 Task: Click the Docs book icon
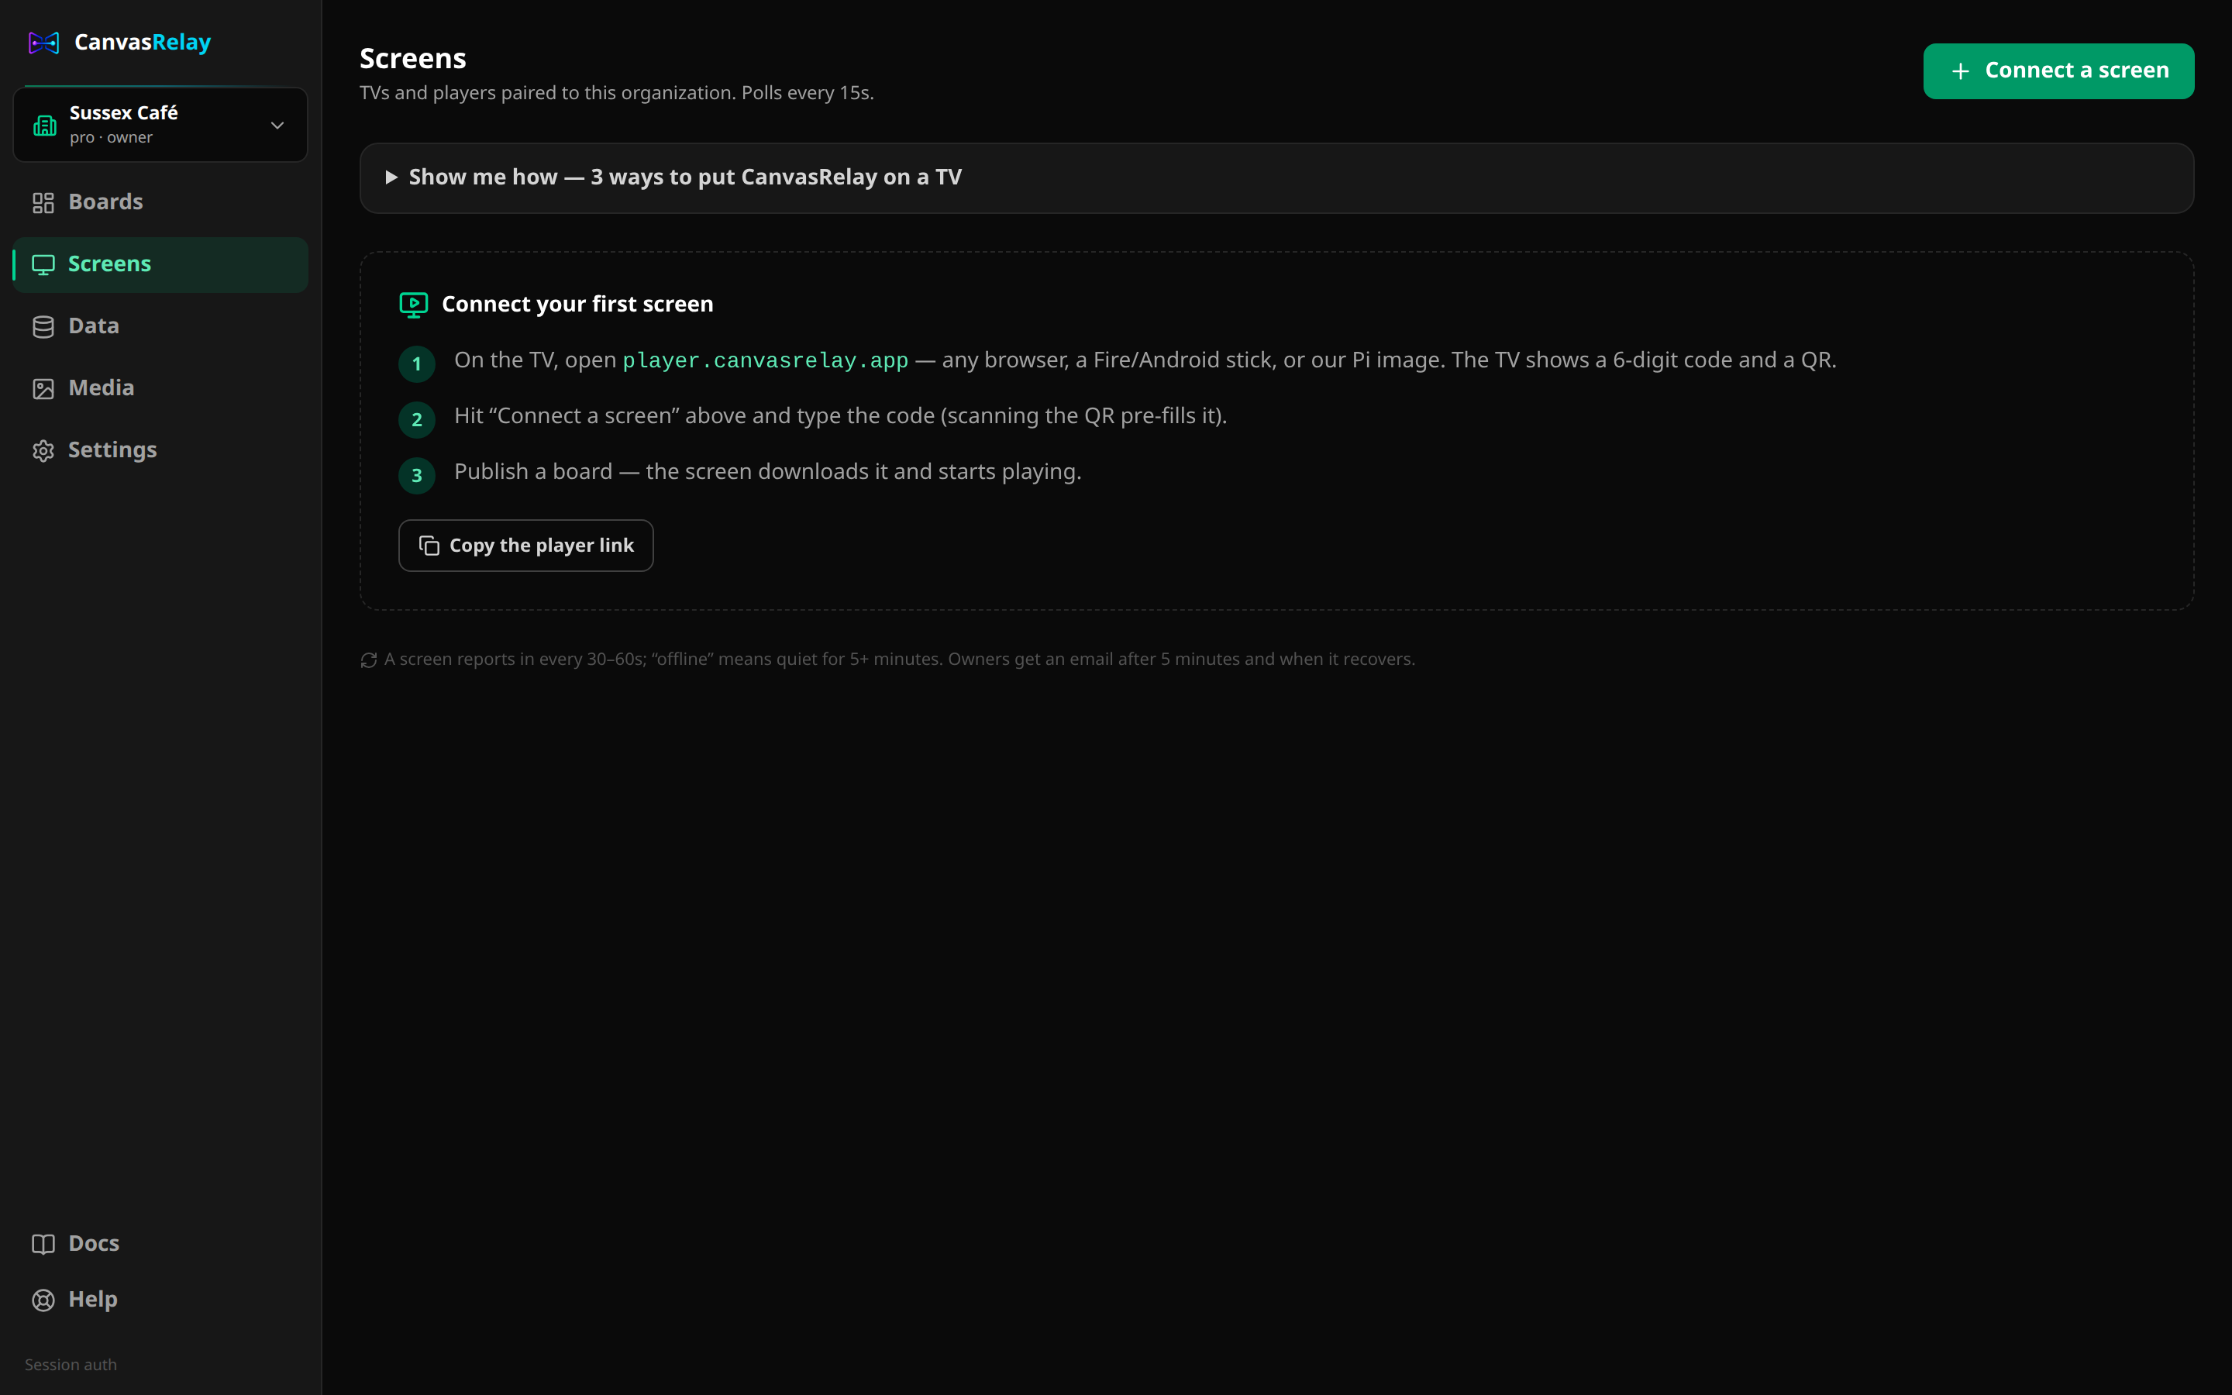(43, 1245)
